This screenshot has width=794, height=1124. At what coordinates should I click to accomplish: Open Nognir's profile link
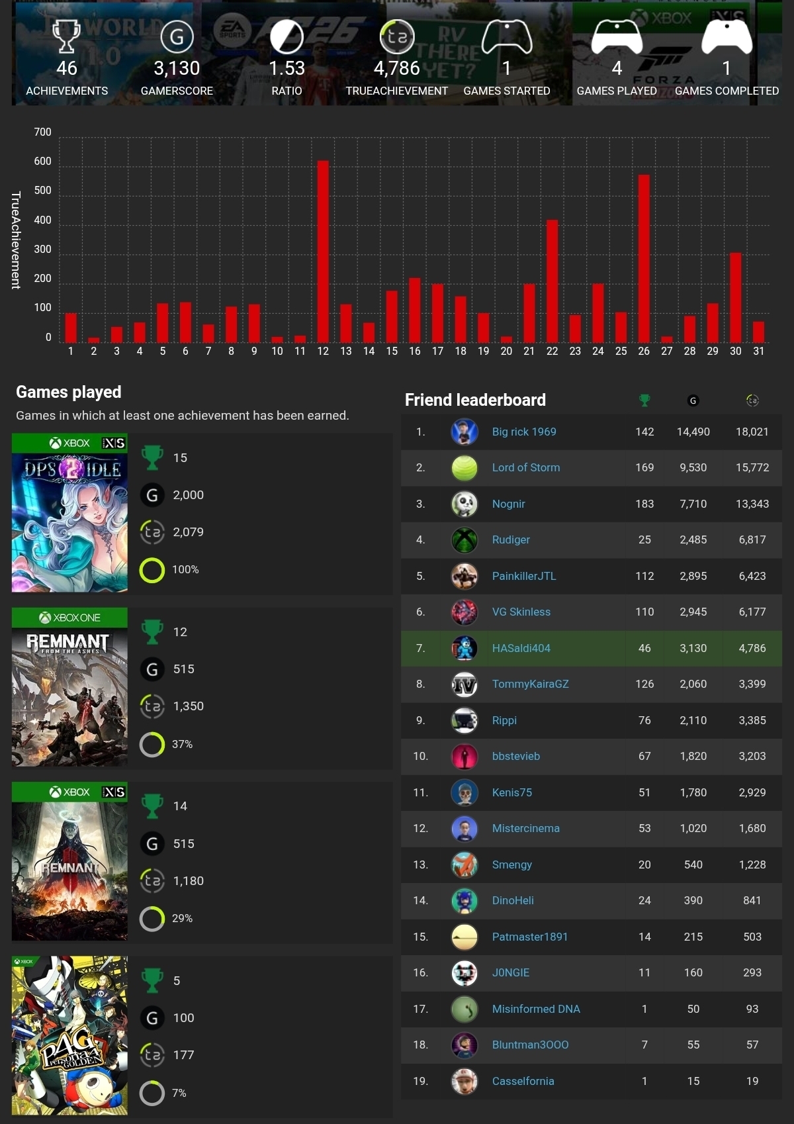(509, 504)
